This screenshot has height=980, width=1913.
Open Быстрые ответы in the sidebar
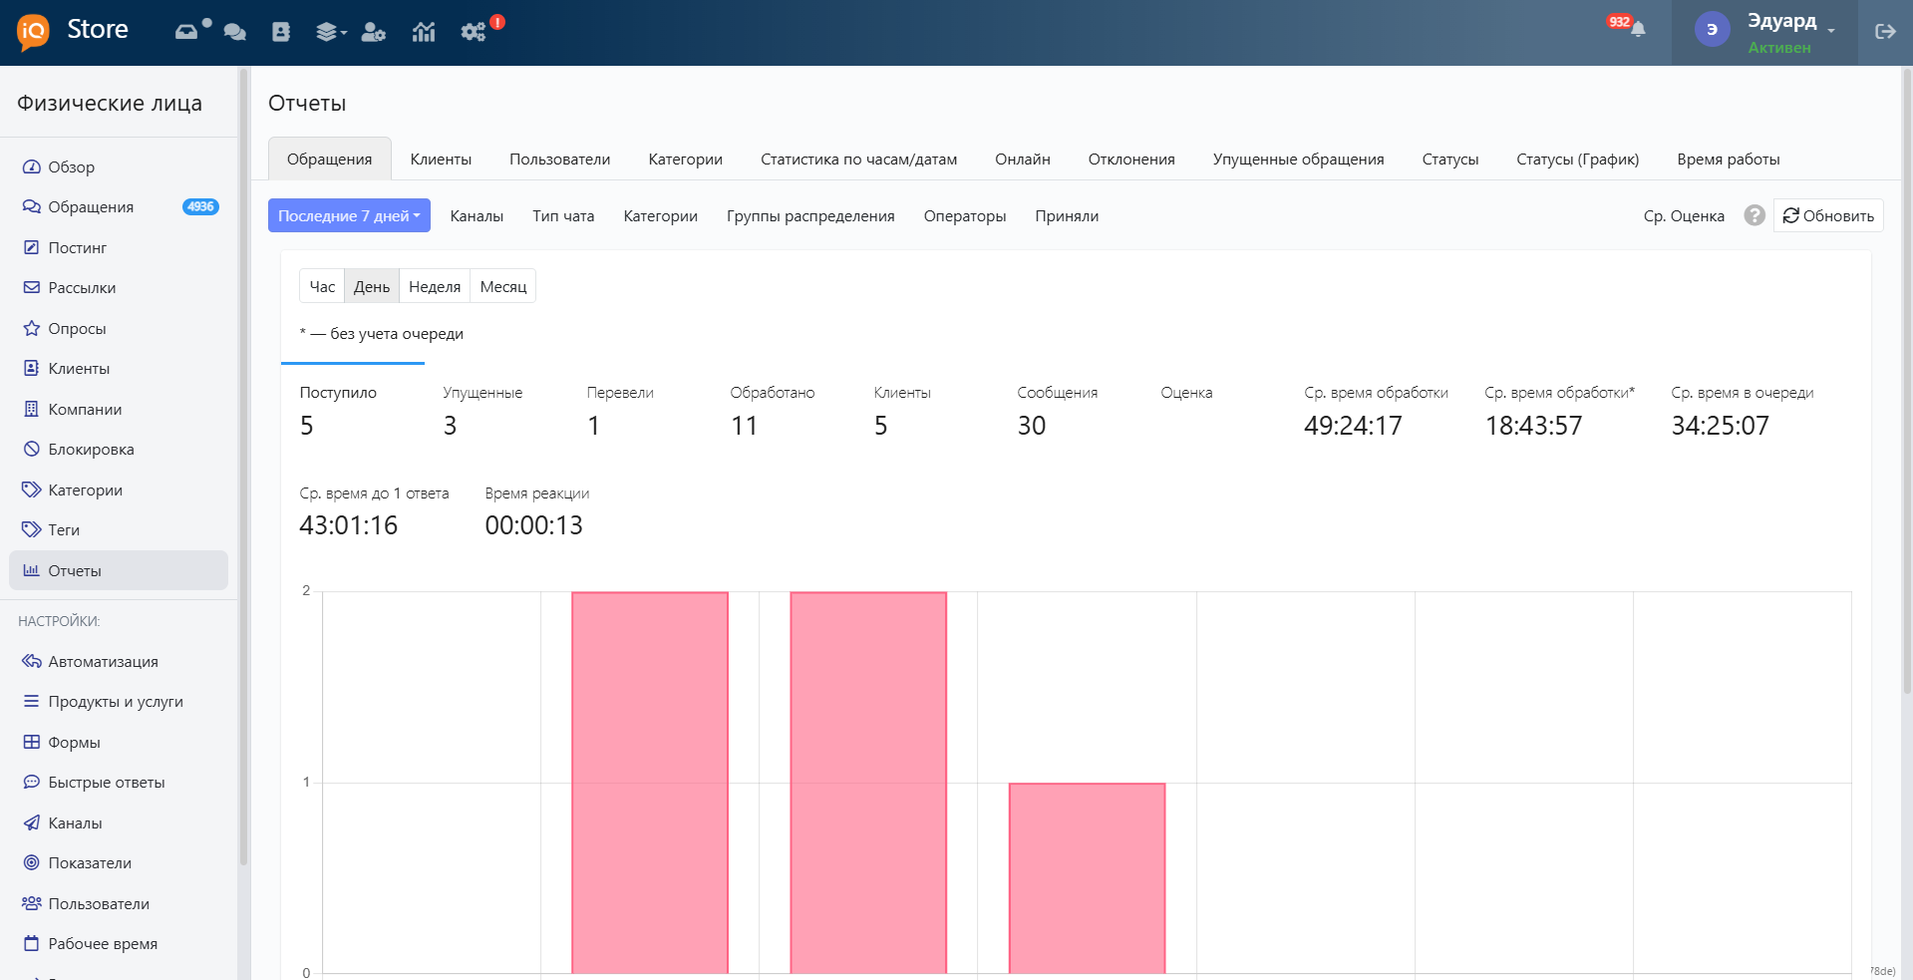tap(119, 782)
